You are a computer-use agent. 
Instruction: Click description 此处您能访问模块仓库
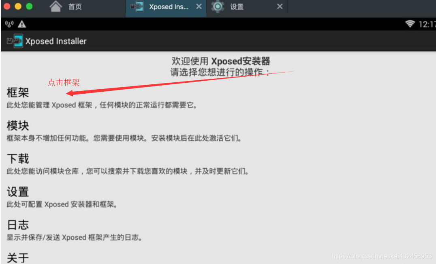(128, 171)
